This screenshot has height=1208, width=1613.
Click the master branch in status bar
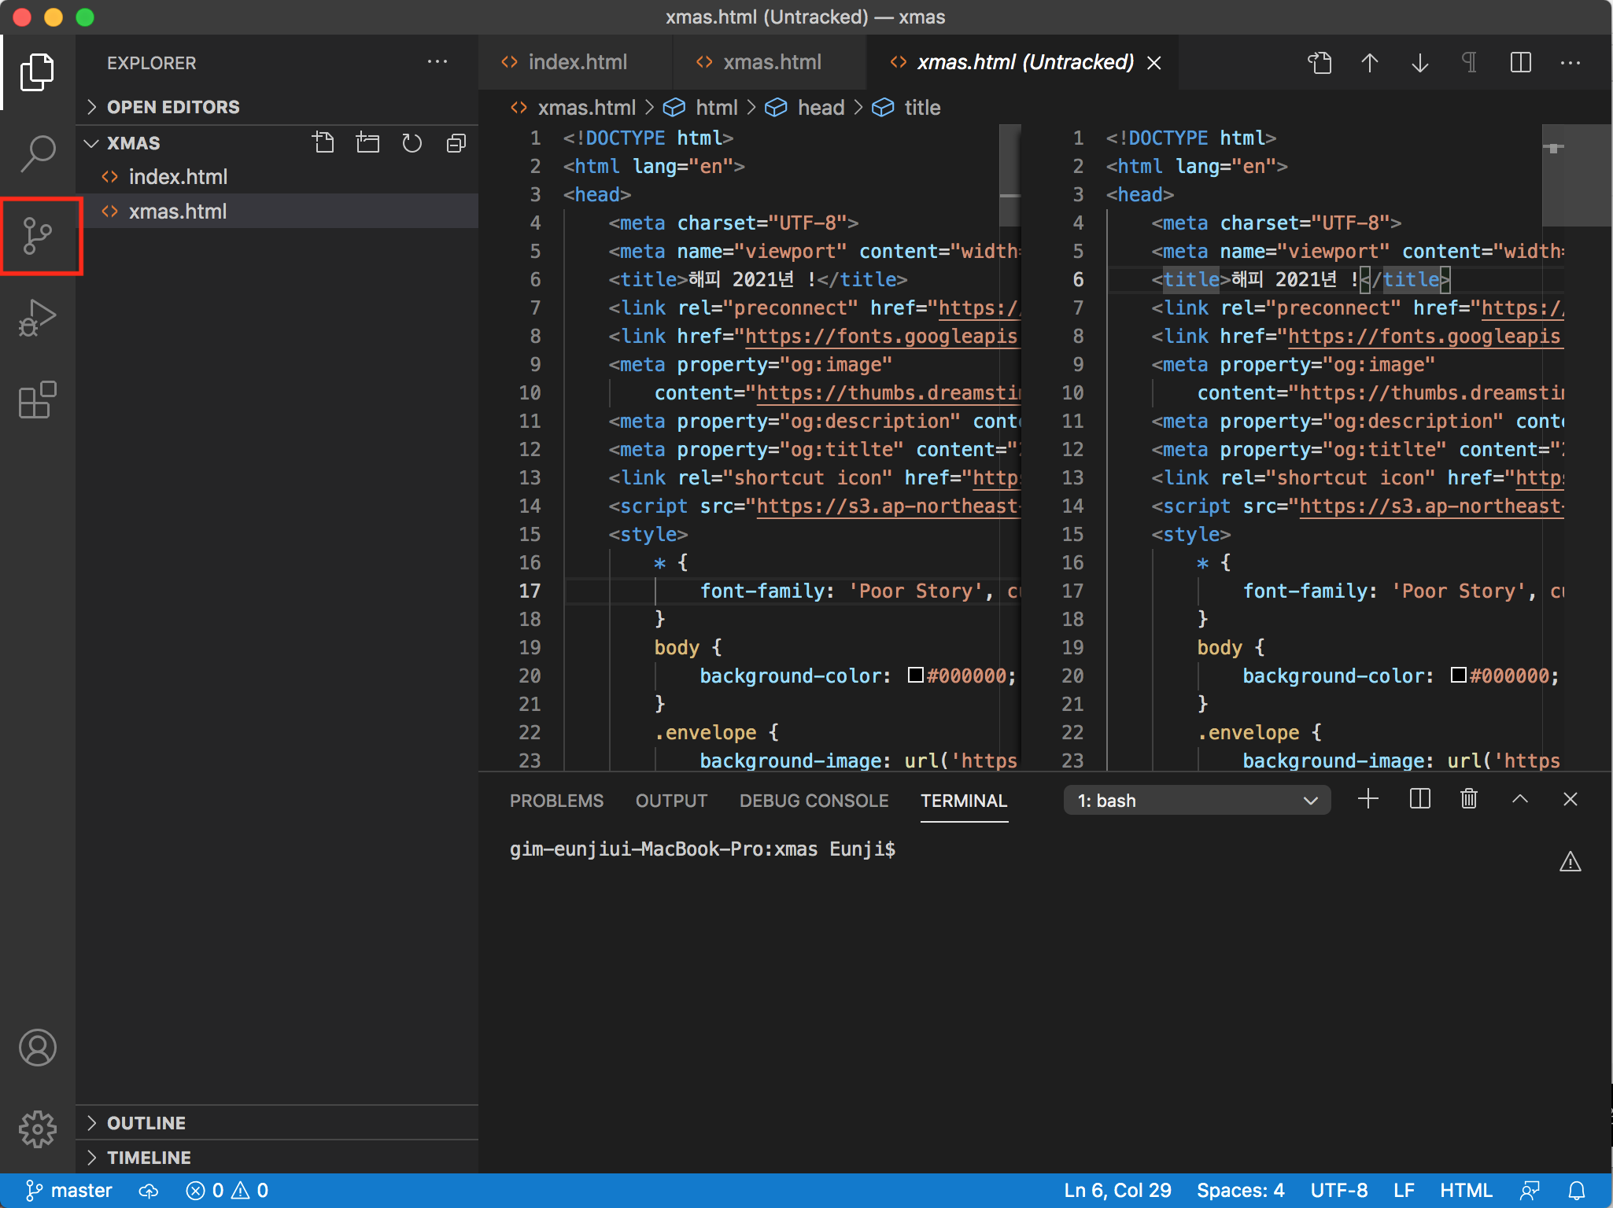(x=69, y=1191)
